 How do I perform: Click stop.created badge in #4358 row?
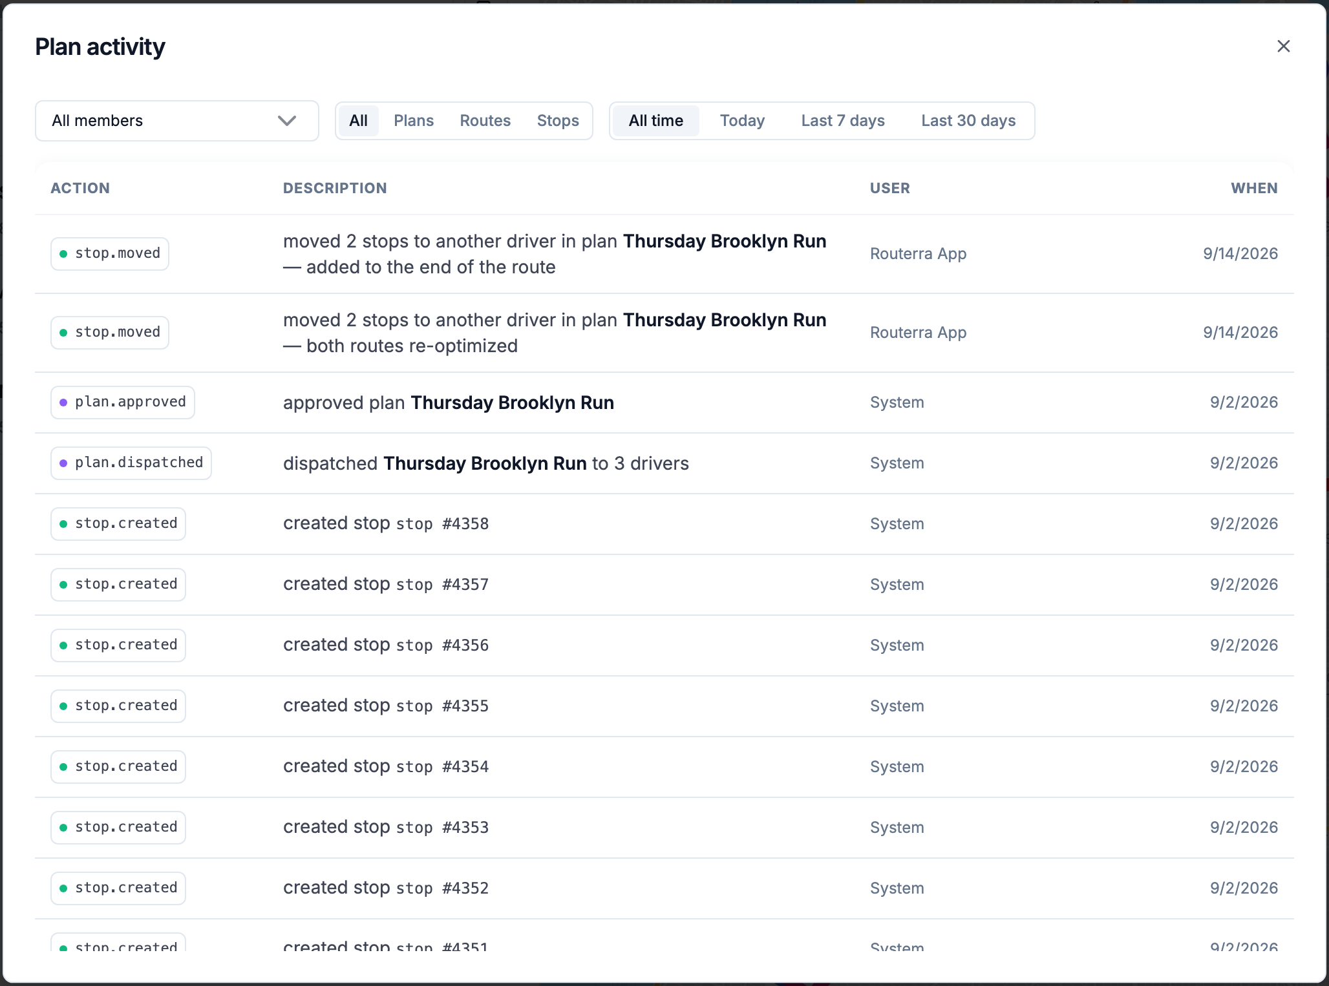tap(118, 524)
